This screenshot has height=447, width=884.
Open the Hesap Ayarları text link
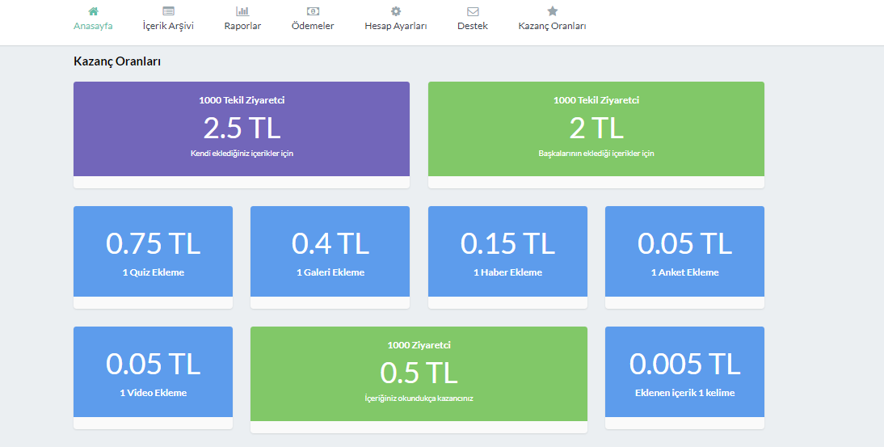coord(396,26)
